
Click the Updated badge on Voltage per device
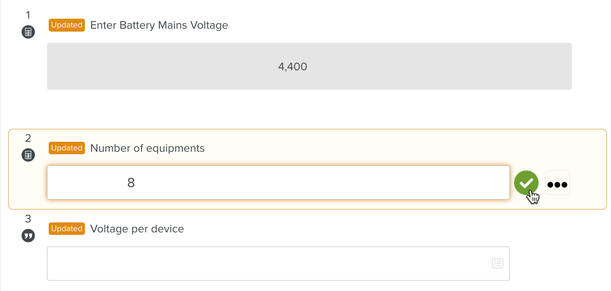pyautogui.click(x=67, y=229)
